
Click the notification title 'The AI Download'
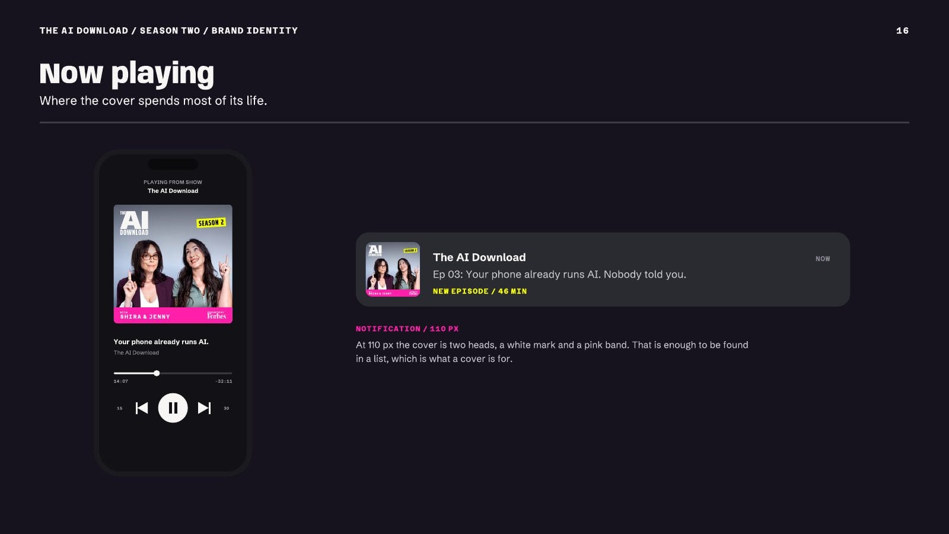(x=479, y=258)
